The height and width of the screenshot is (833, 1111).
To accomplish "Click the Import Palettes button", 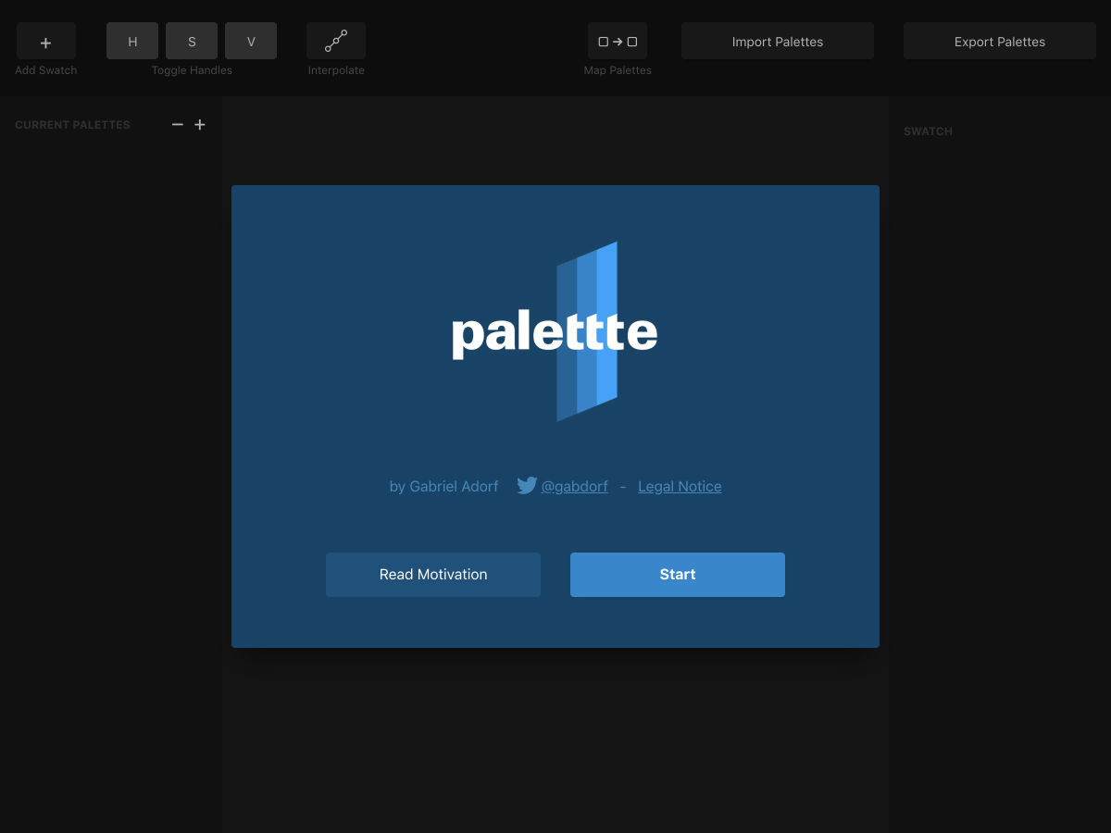I will pyautogui.click(x=777, y=42).
